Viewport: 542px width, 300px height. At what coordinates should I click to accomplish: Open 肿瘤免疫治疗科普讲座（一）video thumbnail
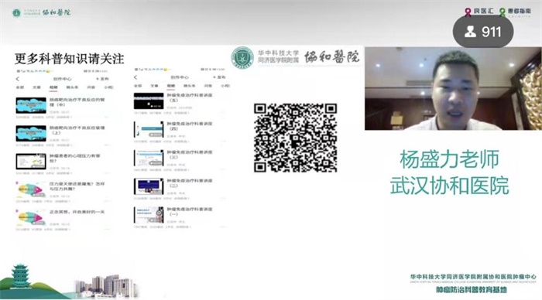149,215
